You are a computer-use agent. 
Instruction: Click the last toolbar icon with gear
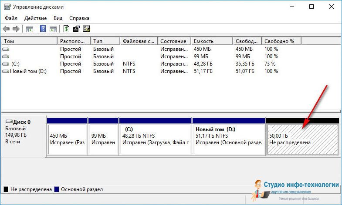click(x=87, y=29)
